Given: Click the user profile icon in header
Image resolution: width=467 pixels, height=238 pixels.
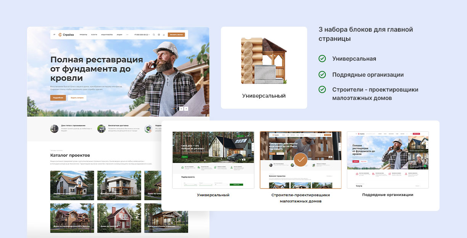Looking at the screenshot, I should pos(164,34).
